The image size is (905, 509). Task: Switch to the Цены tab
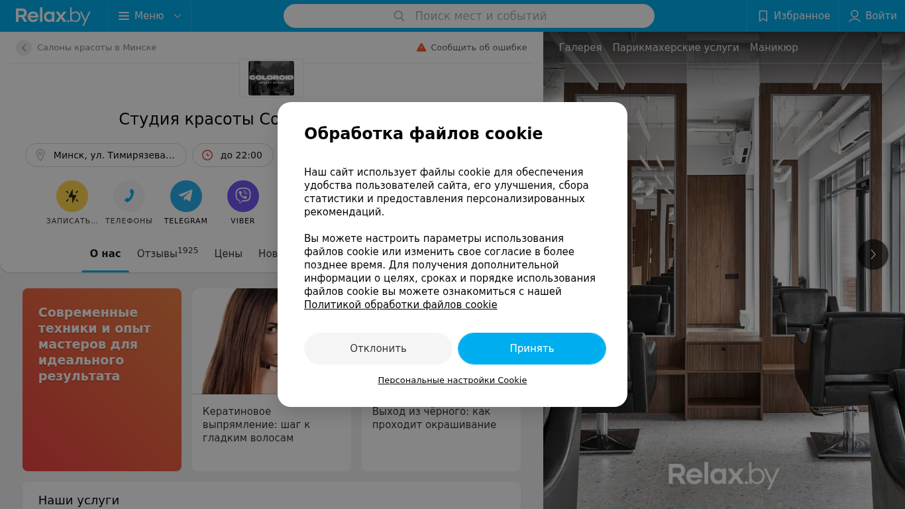coord(228,254)
